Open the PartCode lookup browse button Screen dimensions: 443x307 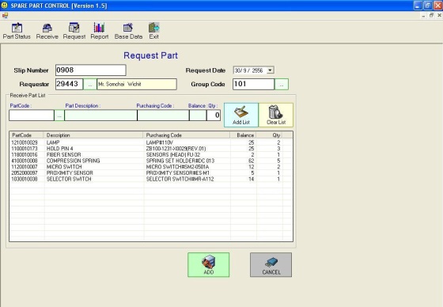pos(59,116)
